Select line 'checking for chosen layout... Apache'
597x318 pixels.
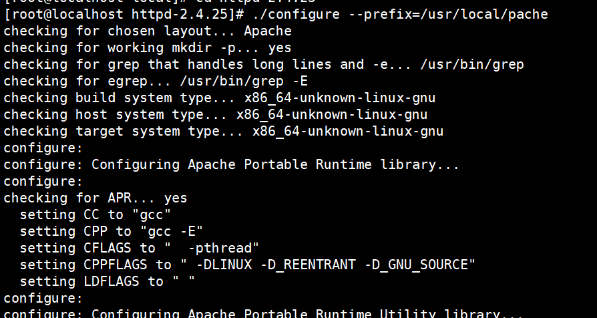coord(148,31)
